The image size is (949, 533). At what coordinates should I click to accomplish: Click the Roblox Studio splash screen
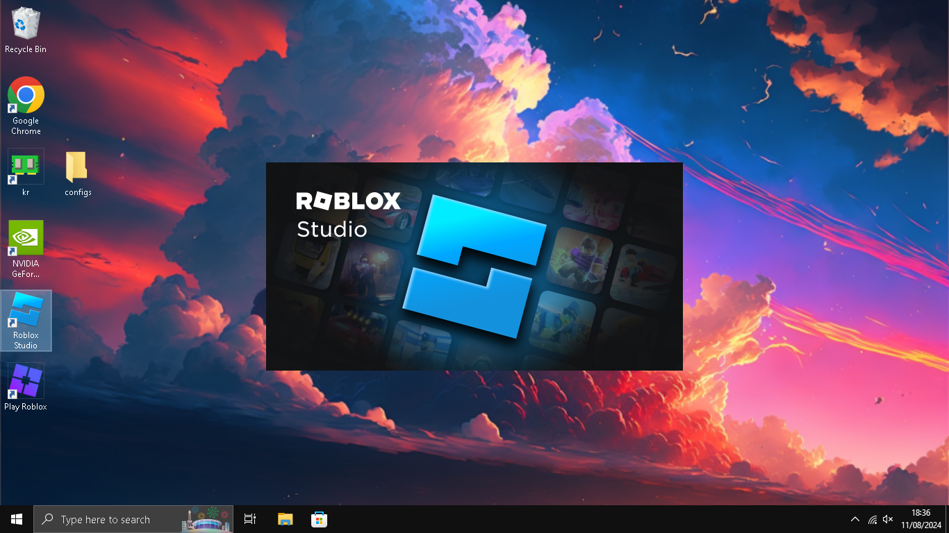click(474, 266)
